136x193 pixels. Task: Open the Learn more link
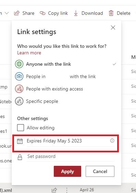coord(29,53)
